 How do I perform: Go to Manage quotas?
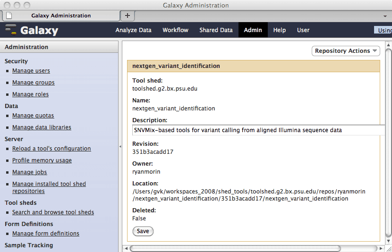(x=33, y=116)
